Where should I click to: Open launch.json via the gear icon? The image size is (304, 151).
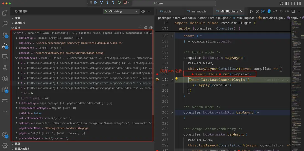tap(143, 11)
